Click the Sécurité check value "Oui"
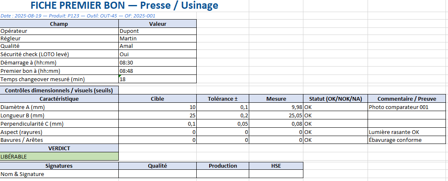This screenshot has height=181, width=448. click(x=158, y=54)
